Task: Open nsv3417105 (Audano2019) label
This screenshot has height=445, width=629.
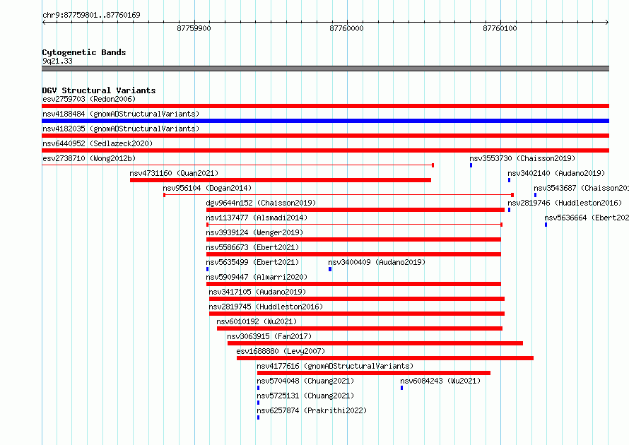Action: point(257,292)
